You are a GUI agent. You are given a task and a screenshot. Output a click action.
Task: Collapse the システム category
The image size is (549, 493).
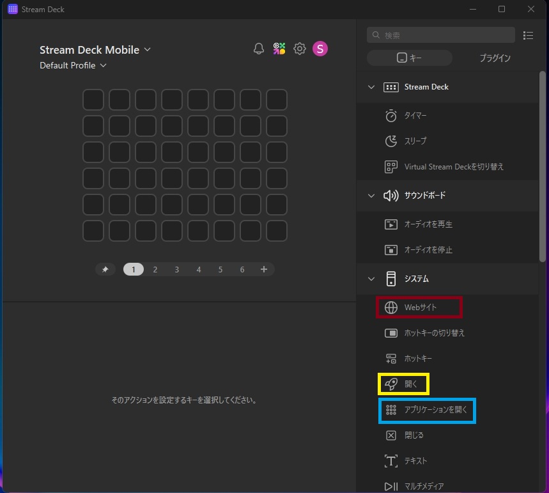coord(371,279)
